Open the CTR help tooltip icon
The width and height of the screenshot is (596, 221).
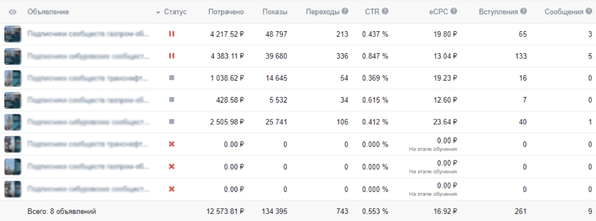tap(385, 12)
